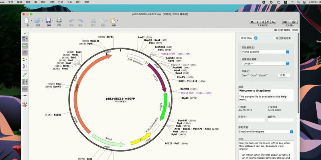Expand the small triangle above the side toolbar
Viewport: 321px width, 160px height.
(25, 34)
